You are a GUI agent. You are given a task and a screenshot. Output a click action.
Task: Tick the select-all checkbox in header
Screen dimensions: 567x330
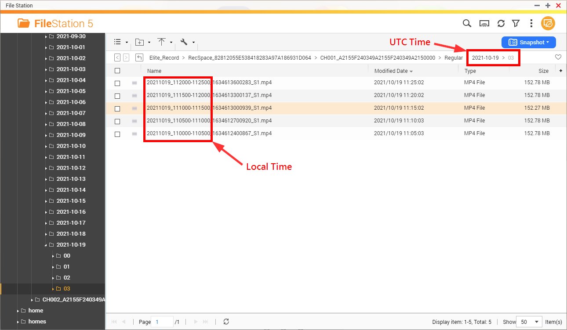click(117, 71)
